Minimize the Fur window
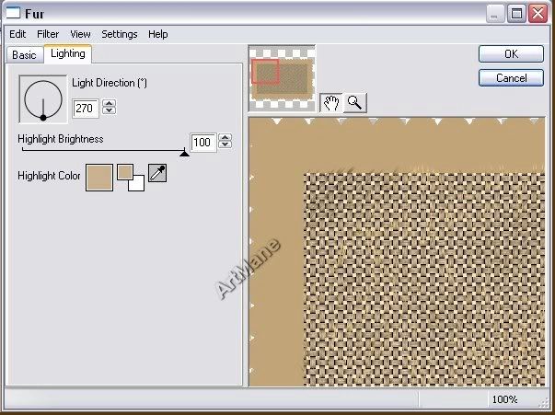Image resolution: width=555 pixels, height=415 pixels. click(x=495, y=14)
